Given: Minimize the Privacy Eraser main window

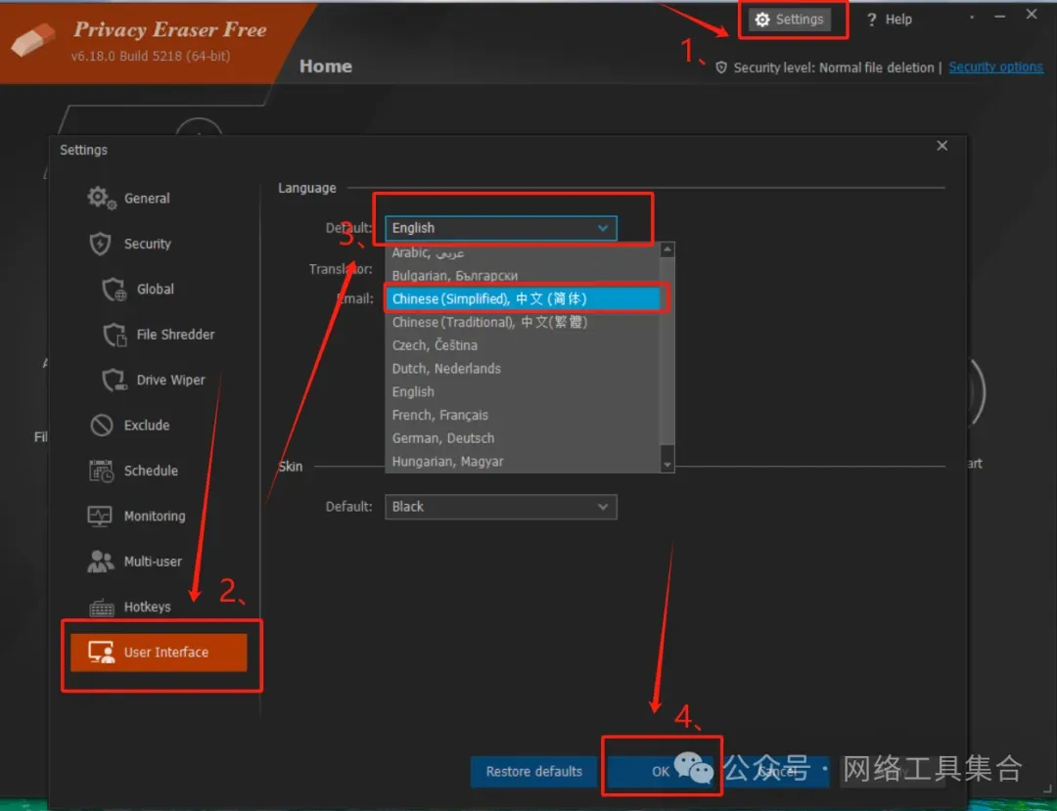Looking at the screenshot, I should [x=1000, y=16].
